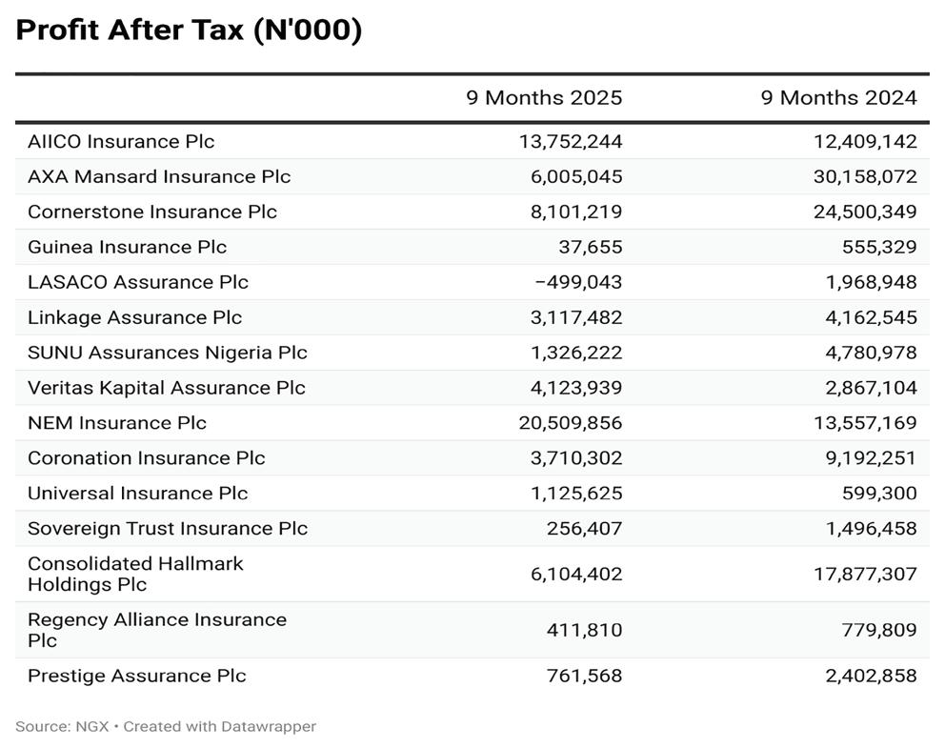Select Prestige Assurance's 2025 value 761,568
Screen dimensions: 945x748
pyautogui.click(x=584, y=676)
